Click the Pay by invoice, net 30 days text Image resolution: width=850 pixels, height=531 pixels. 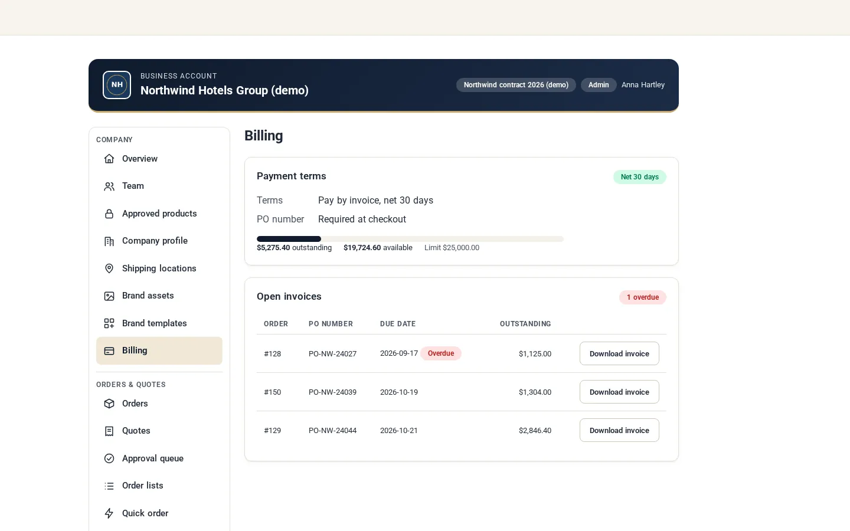375,201
